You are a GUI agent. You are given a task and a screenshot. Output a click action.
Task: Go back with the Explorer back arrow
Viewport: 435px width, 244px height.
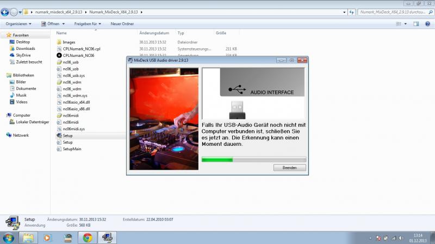(5, 12)
